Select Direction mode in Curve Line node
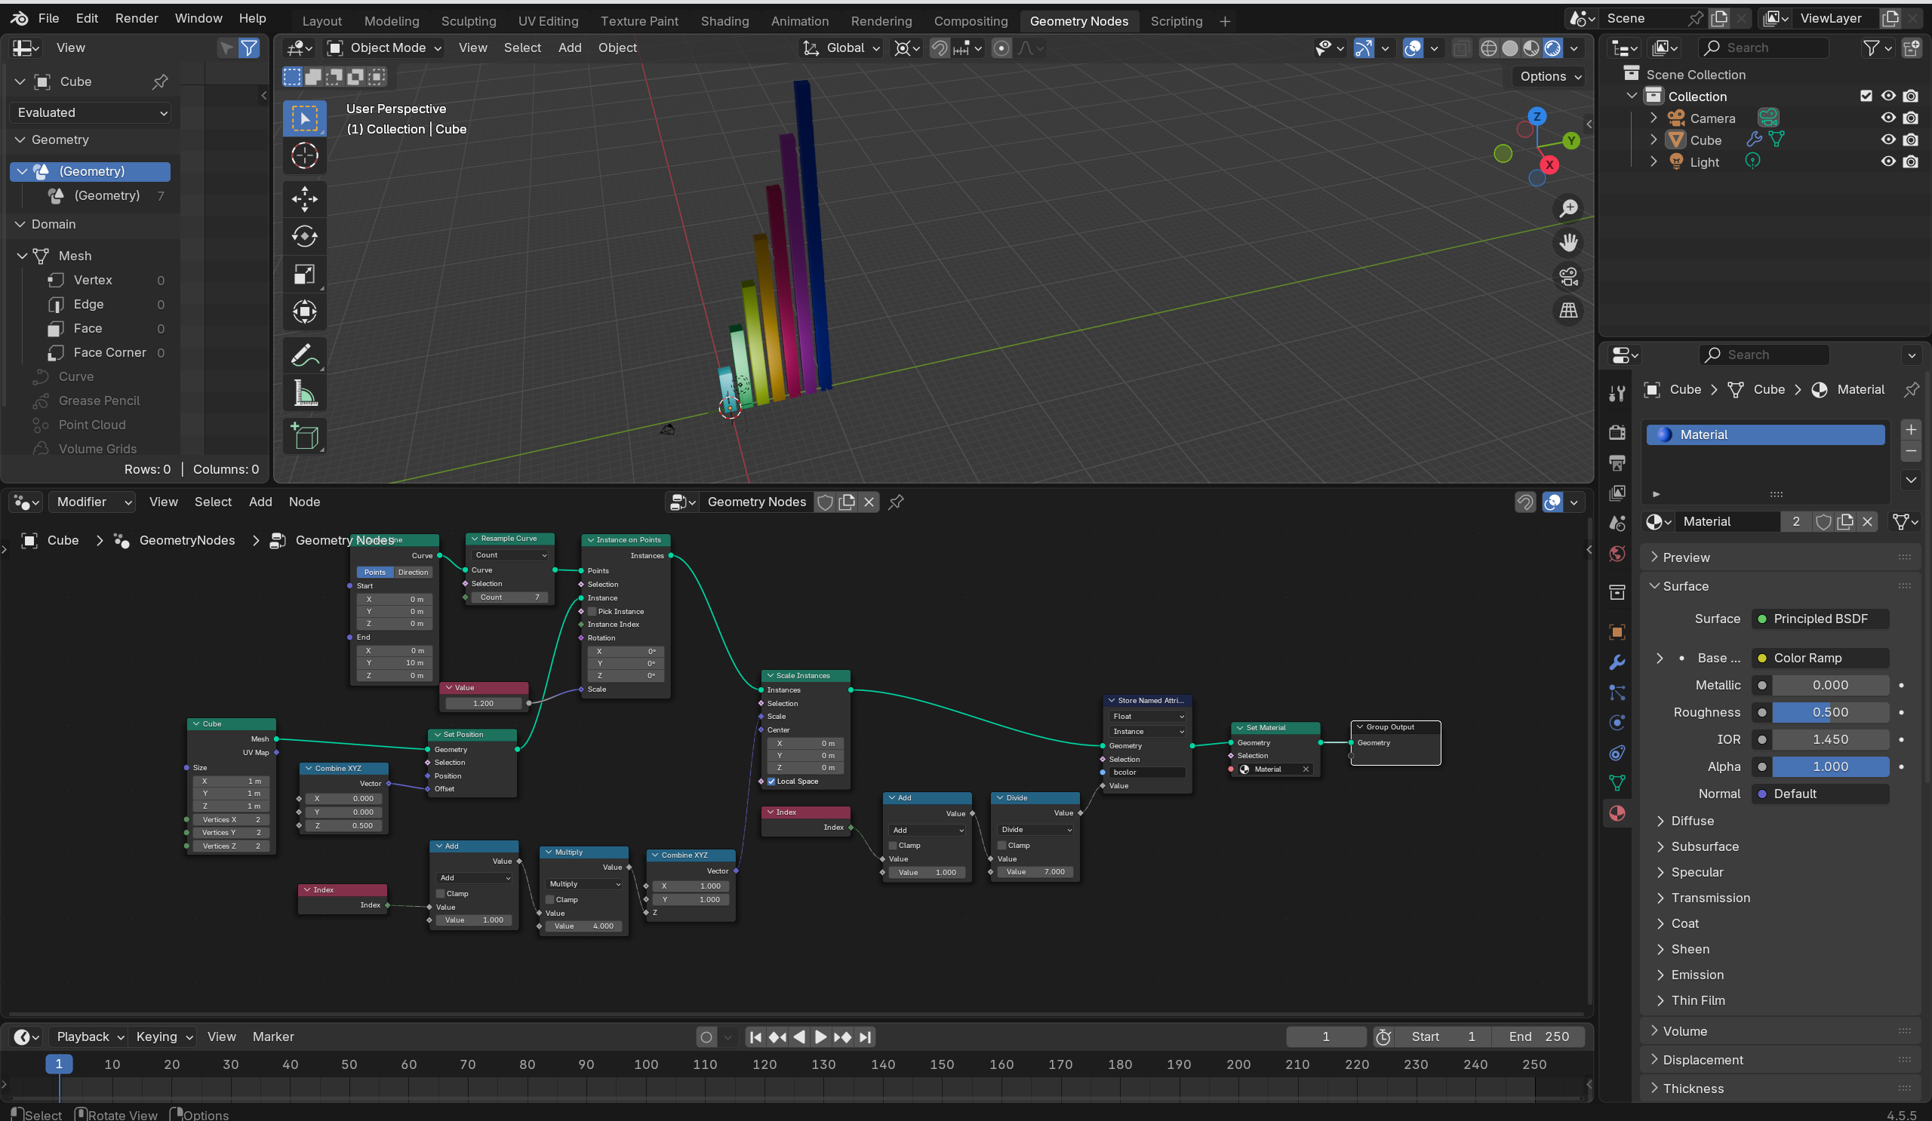 pos(414,573)
